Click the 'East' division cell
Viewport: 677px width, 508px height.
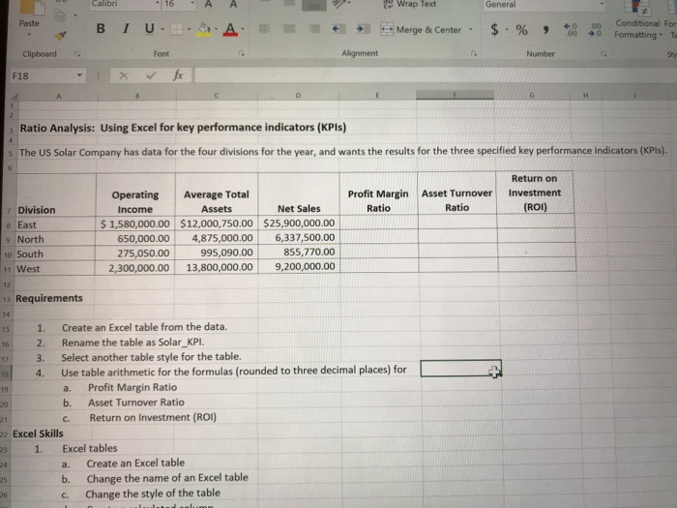[x=56, y=224]
